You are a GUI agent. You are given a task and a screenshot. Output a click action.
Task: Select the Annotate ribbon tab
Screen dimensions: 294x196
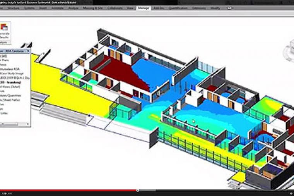point(58,8)
